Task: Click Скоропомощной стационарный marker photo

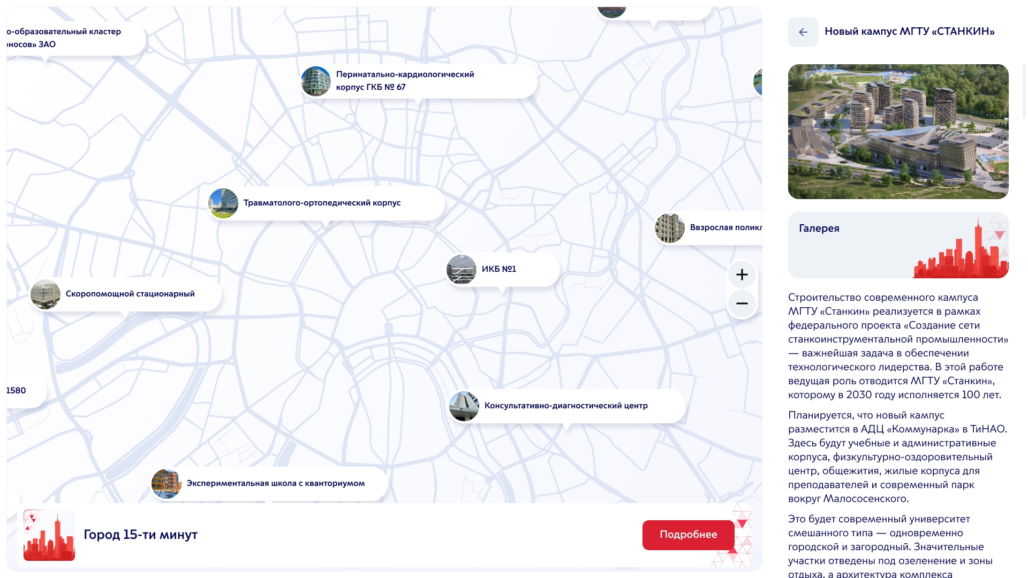Action: (46, 294)
